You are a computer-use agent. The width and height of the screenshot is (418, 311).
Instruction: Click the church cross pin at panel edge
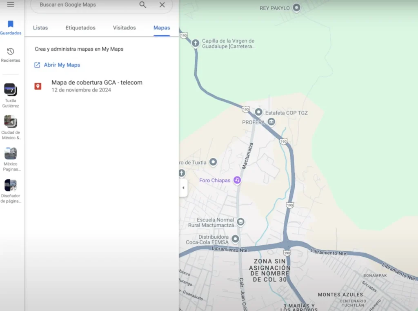coord(182,173)
